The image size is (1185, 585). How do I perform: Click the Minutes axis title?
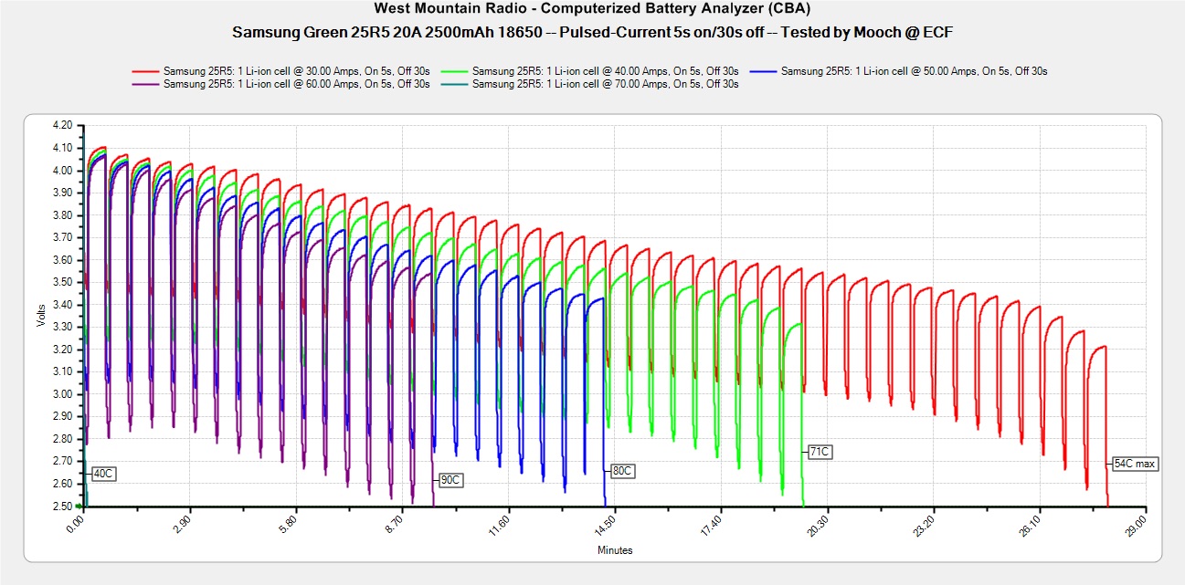click(x=614, y=550)
